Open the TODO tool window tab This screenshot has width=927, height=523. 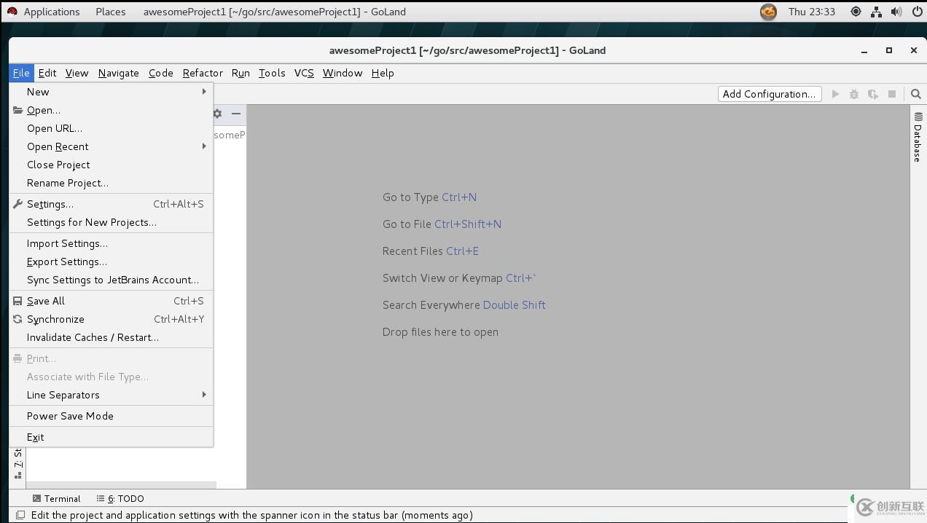coord(120,499)
